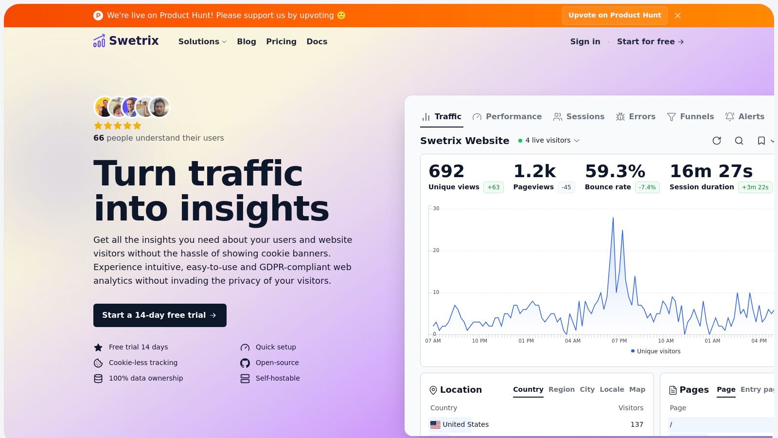The height and width of the screenshot is (438, 778).
Task: Click the GitHub icon beside Open-source
Action: click(x=245, y=363)
